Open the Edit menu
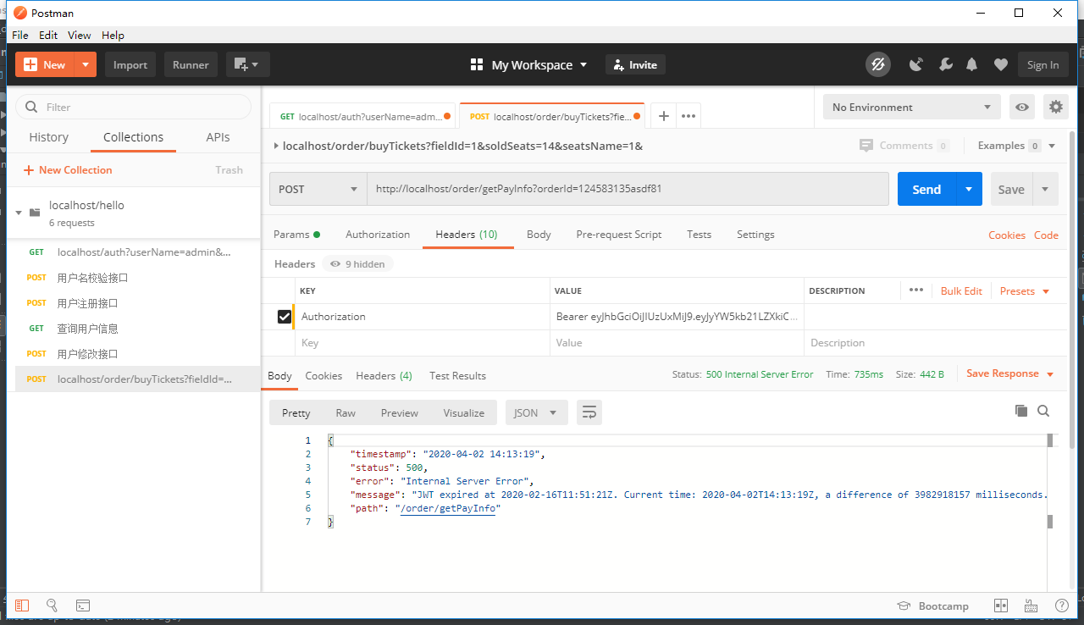Image resolution: width=1084 pixels, height=625 pixels. click(48, 35)
